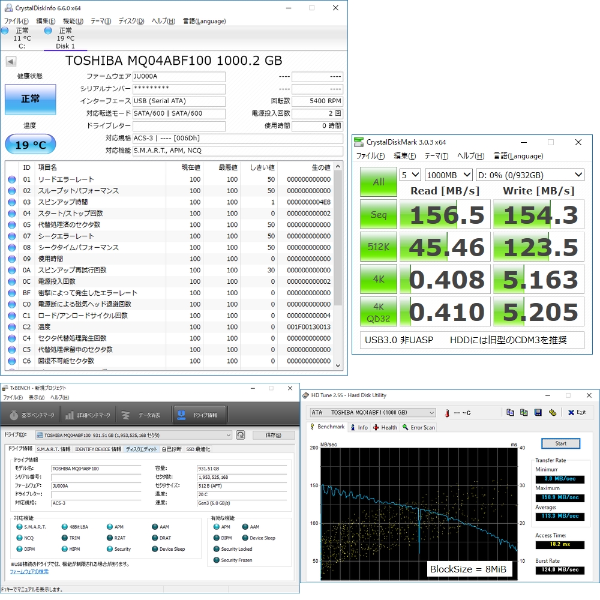This screenshot has height=600, width=600.
Task: Click HD Tune copy-screenshot-to-clipboard icon
Action: coord(524,412)
